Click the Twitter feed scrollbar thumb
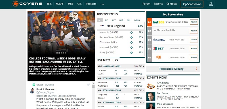Viewport: 227px width, 109px height. point(93,86)
